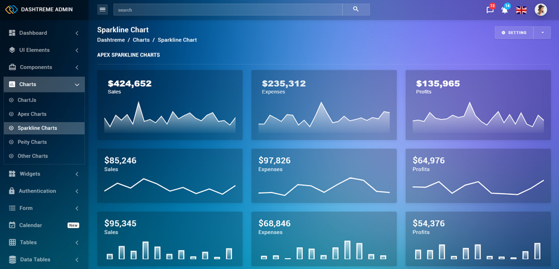
Task: Click the search magnifier button
Action: pyautogui.click(x=356, y=9)
